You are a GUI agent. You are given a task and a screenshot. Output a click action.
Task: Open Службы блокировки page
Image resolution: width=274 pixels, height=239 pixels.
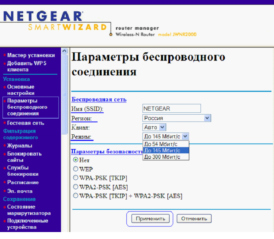point(23,171)
